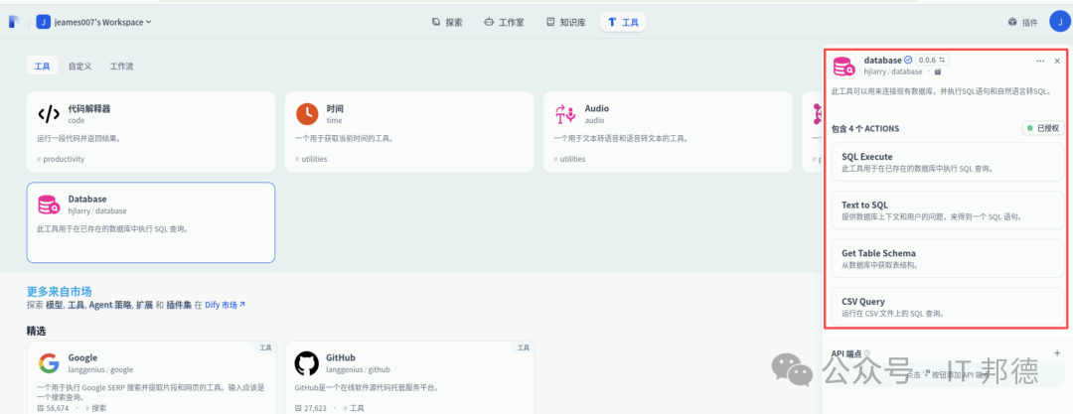Screen dimensions: 1073x414
Task: Click Google card download count 58,674
Action: pos(53,408)
